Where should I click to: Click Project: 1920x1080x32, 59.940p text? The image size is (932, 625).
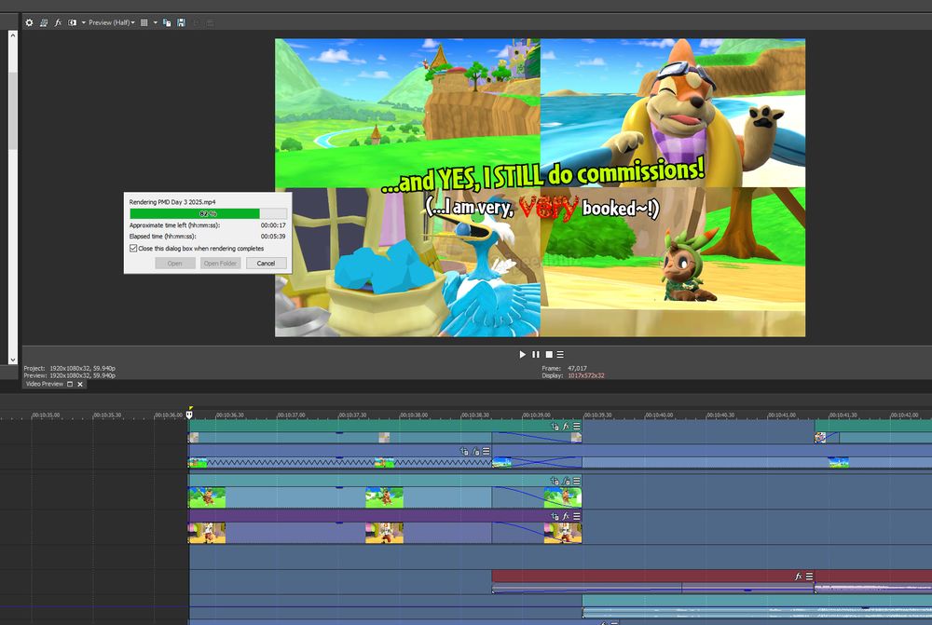pyautogui.click(x=69, y=368)
